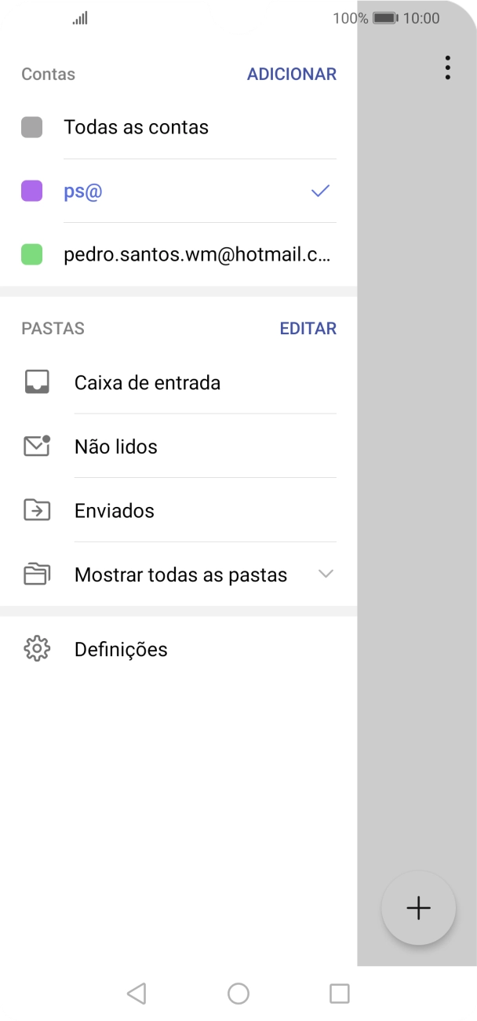Select the Enviados sent folder icon
This screenshot has width=477, height=1021.
coord(36,510)
